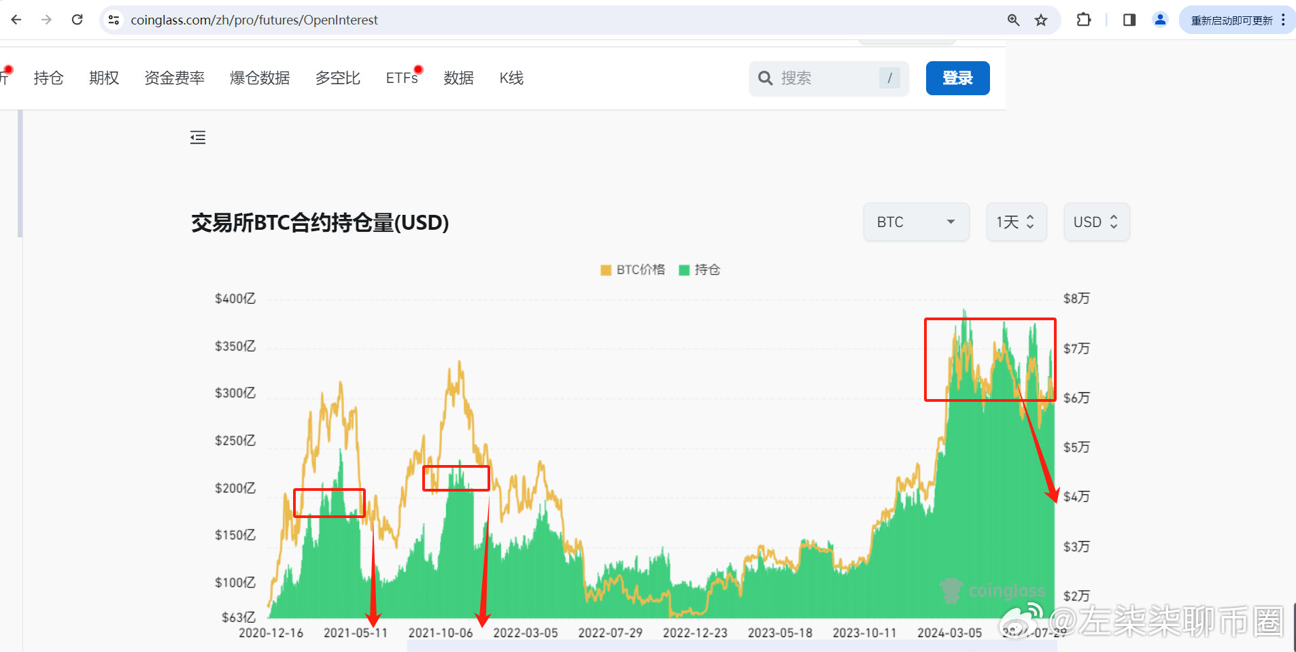Open the 多空比 menu

tap(338, 78)
